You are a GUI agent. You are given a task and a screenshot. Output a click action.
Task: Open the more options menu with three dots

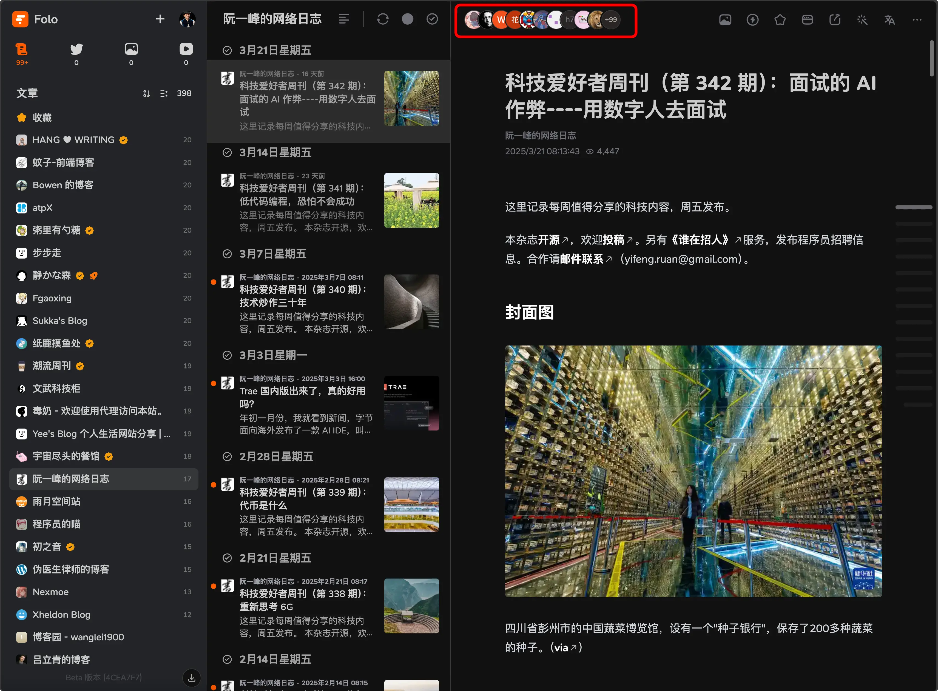pos(917,19)
